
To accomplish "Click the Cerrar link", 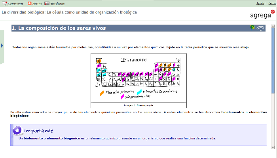I will pyautogui.click(x=272, y=3).
